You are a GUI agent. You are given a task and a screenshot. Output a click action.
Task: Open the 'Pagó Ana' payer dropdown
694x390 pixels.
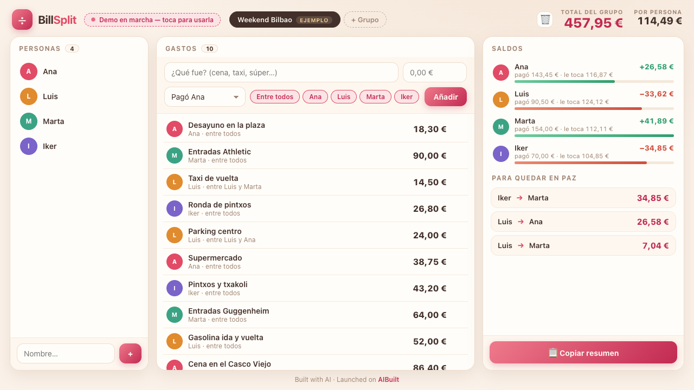205,97
